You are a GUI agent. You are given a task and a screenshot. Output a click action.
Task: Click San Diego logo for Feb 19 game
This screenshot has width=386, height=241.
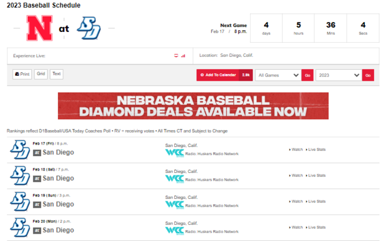[20, 201]
